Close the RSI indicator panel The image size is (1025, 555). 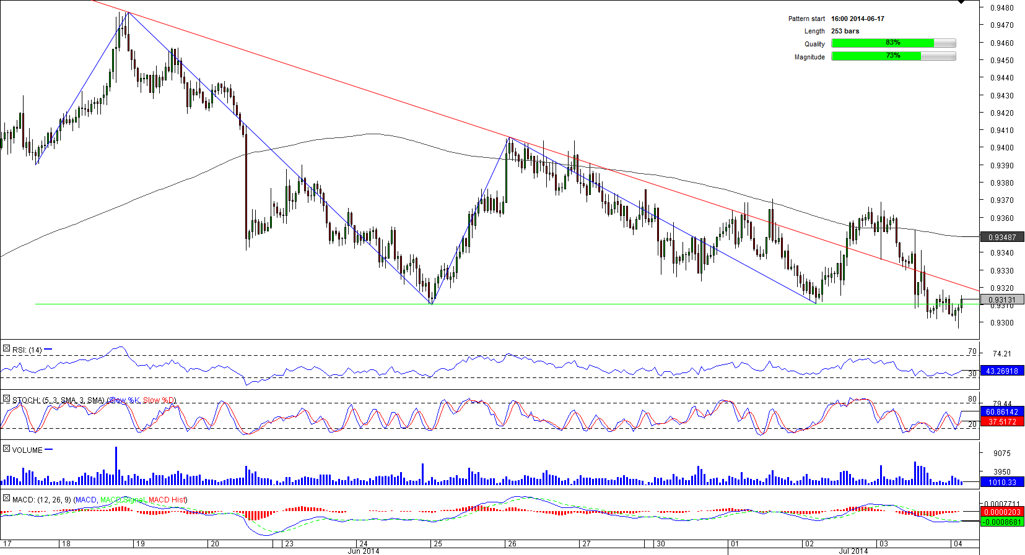[x=6, y=349]
